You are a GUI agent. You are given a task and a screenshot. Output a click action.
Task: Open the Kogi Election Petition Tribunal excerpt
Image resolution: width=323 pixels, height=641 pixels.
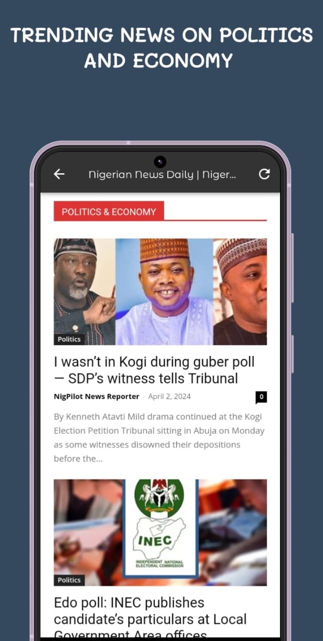[159, 437]
